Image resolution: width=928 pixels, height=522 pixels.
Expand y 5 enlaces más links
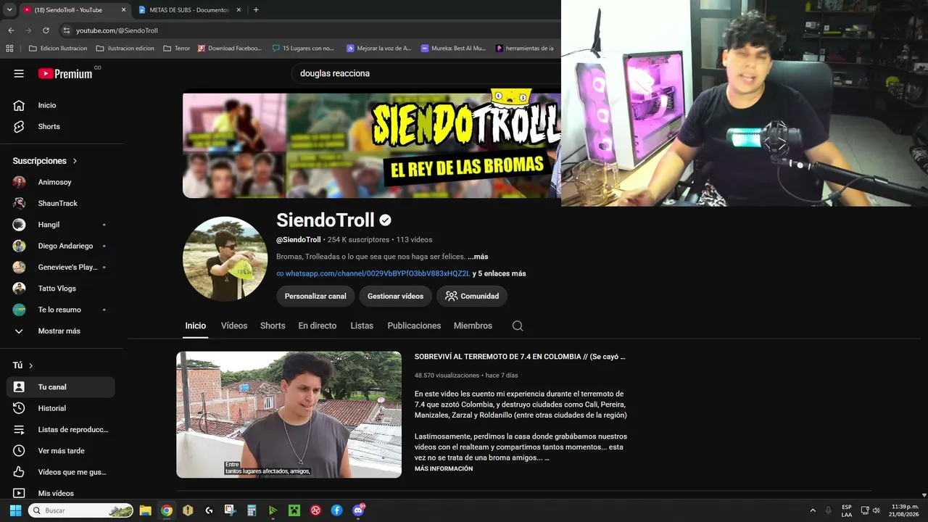click(500, 273)
